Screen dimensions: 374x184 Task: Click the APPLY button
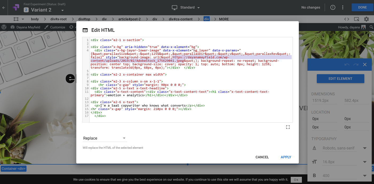point(286,157)
